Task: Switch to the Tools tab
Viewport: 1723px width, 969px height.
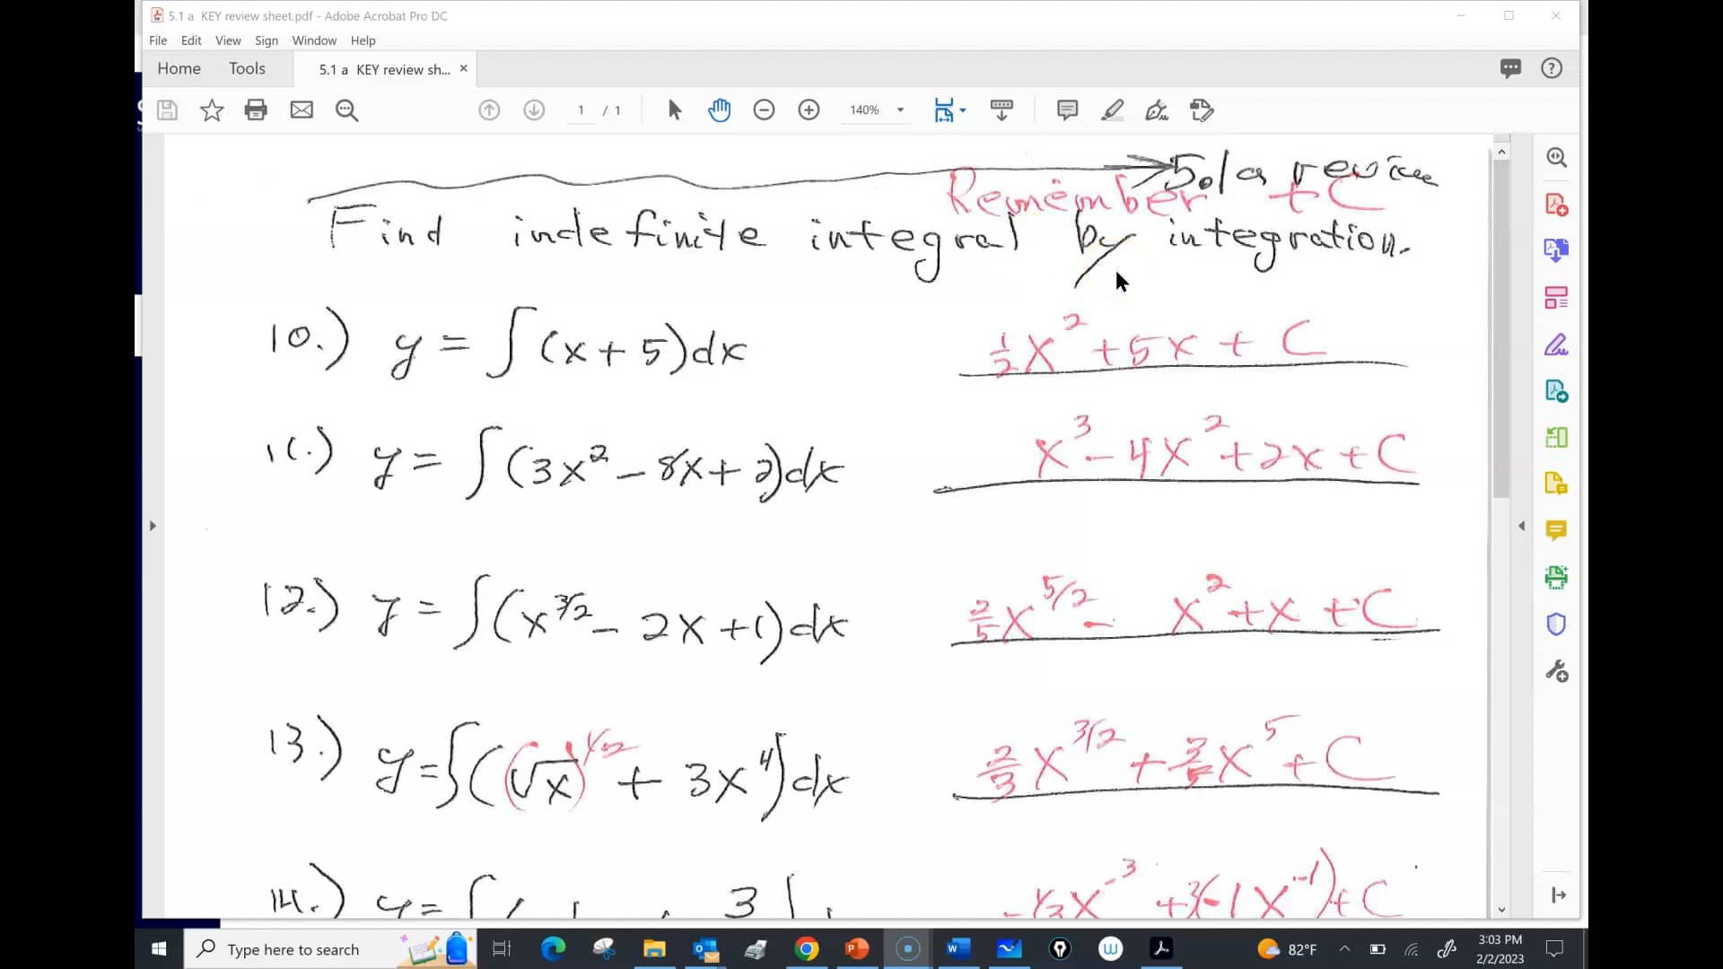Action: pos(247,68)
